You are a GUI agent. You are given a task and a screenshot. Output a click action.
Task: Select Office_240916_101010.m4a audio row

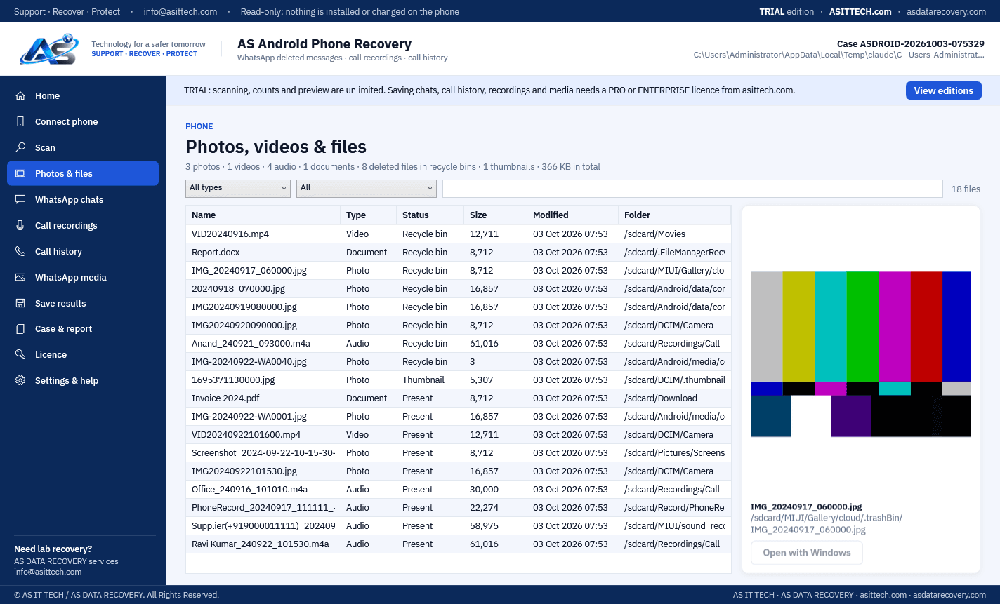[x=458, y=490]
